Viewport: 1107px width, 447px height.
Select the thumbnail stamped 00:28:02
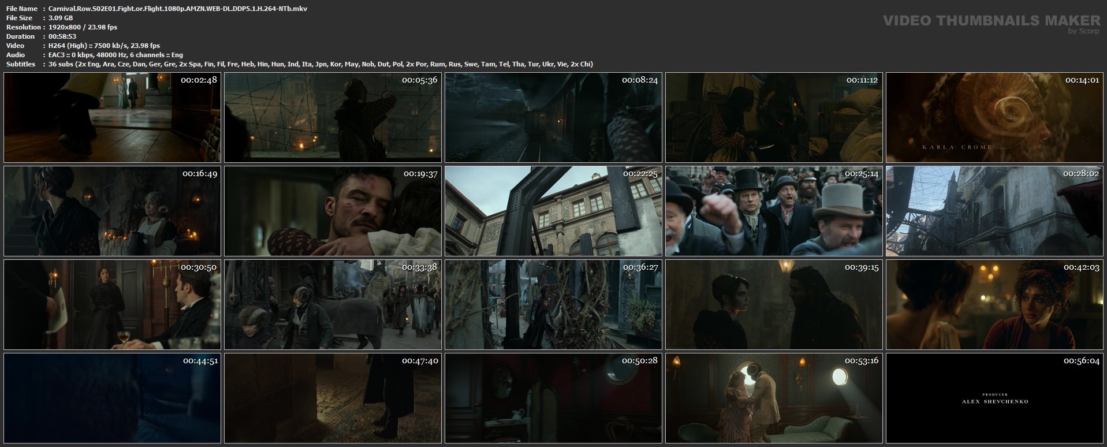994,211
